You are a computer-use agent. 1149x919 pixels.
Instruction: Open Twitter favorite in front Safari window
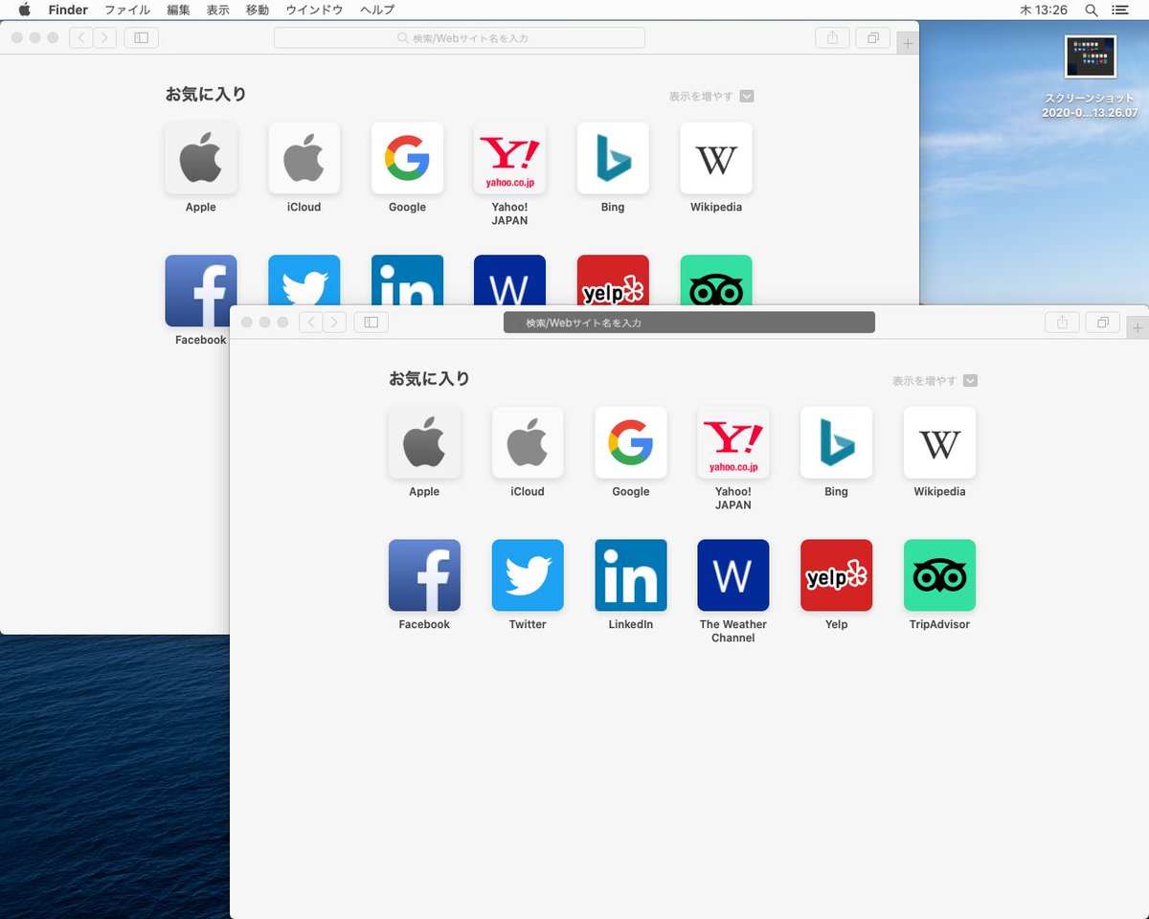click(x=528, y=575)
